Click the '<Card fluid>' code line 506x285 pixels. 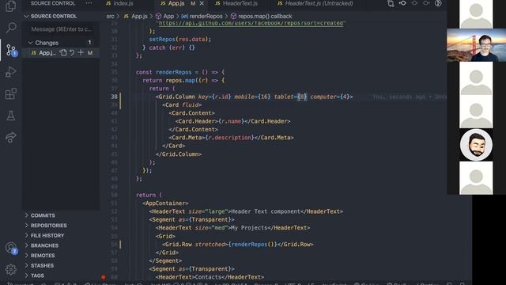(x=182, y=105)
